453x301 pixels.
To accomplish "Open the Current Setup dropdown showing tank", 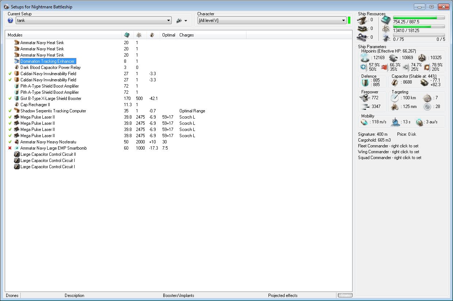I will click(94, 20).
